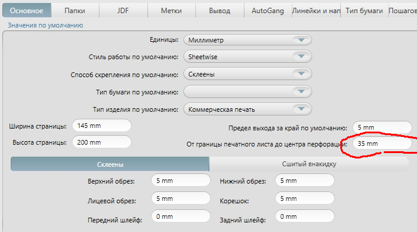Open the AutoGang tab
Viewport: 417px width, 232px height.
coord(268,11)
